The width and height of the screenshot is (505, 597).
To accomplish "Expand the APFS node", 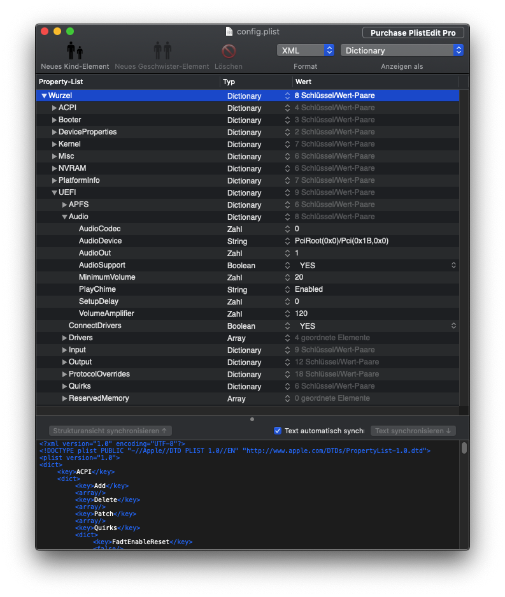I will click(65, 205).
